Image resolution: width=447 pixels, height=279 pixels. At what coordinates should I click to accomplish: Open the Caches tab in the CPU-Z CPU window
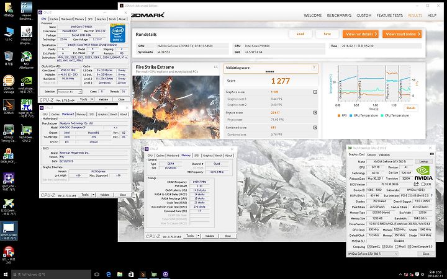tap(54, 19)
